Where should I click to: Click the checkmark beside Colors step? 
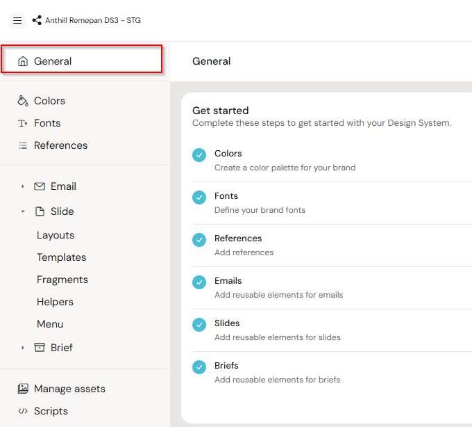tap(199, 155)
